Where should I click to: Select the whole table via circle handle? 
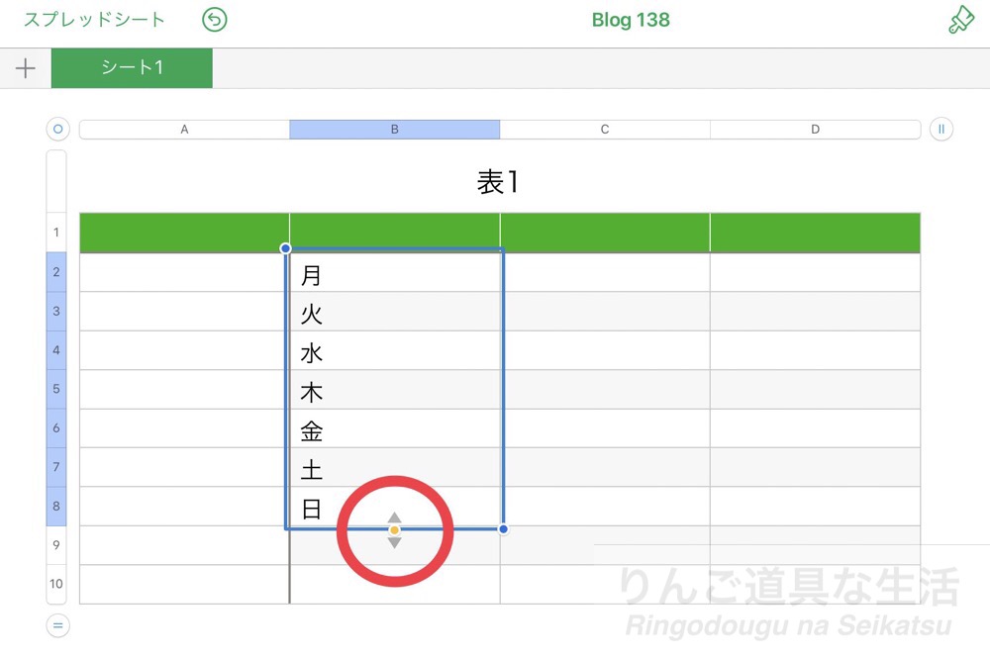[56, 129]
